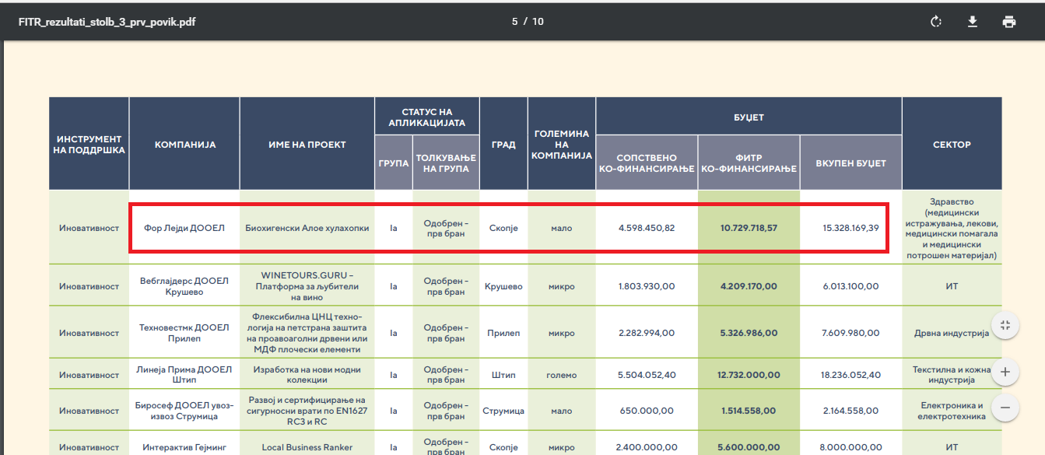
Task: Click company Вебглајдерс ДООЕЛ Крушево
Action: coord(184,286)
